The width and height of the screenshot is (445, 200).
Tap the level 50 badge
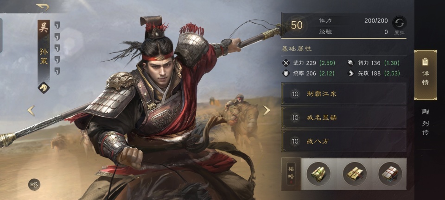(x=297, y=25)
